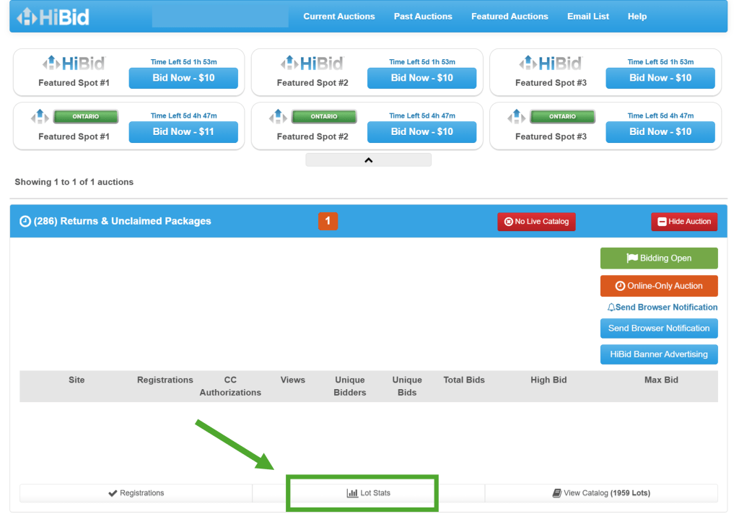Open Featured Auctions page
The height and width of the screenshot is (527, 739).
(510, 17)
